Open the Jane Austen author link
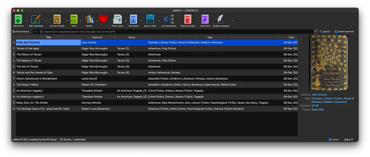The width and height of the screenshot is (370, 157). pyautogui.click(x=319, y=95)
